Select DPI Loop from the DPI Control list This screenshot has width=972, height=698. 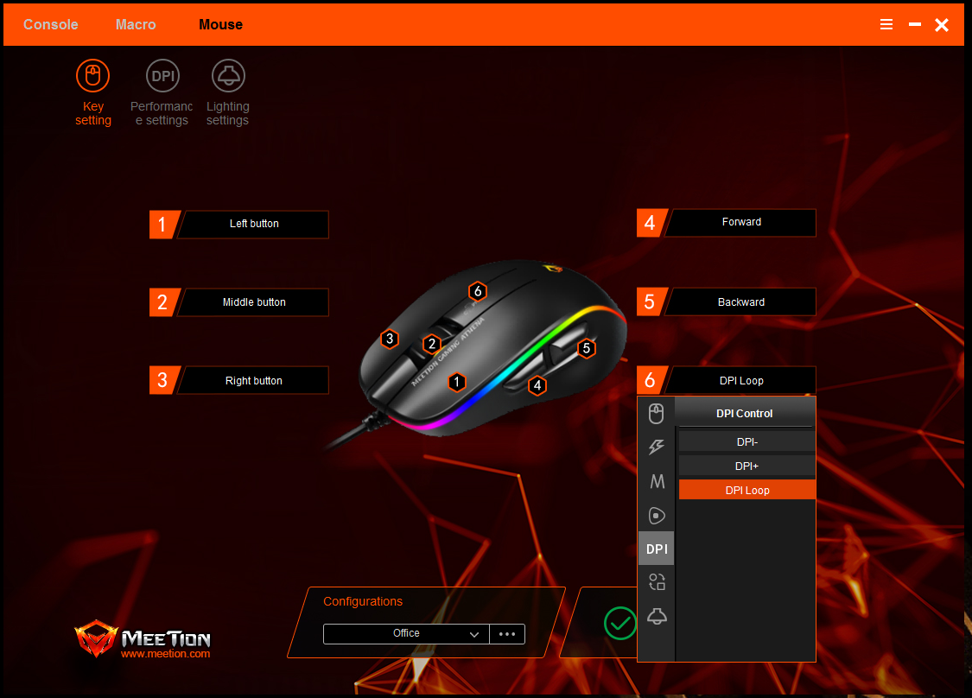(x=746, y=490)
